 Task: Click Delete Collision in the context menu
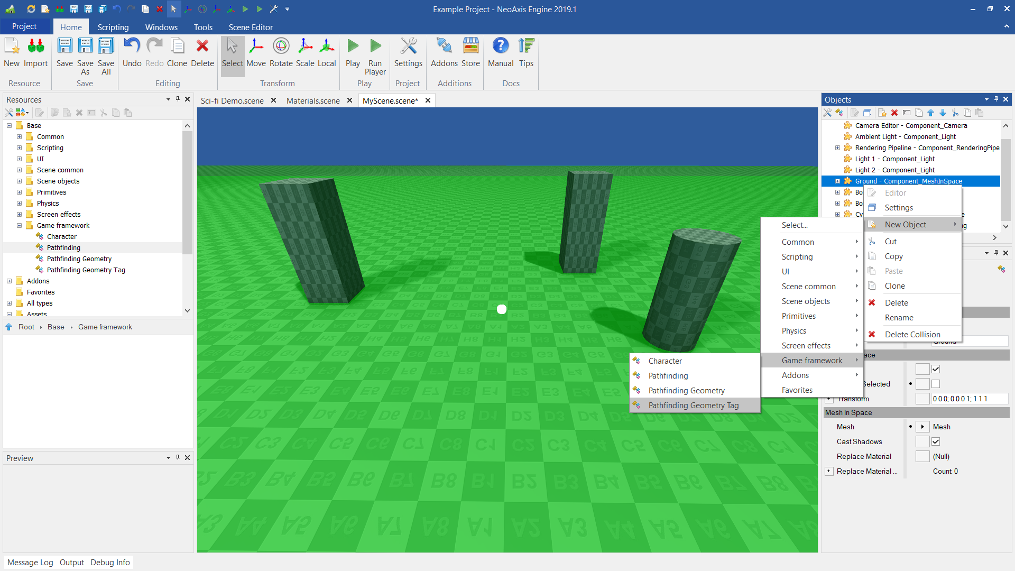tap(912, 334)
